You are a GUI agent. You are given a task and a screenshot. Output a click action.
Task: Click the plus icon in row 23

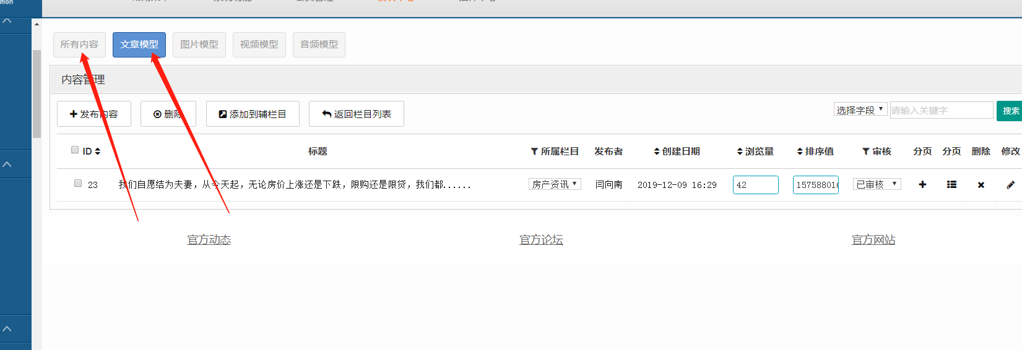click(922, 184)
